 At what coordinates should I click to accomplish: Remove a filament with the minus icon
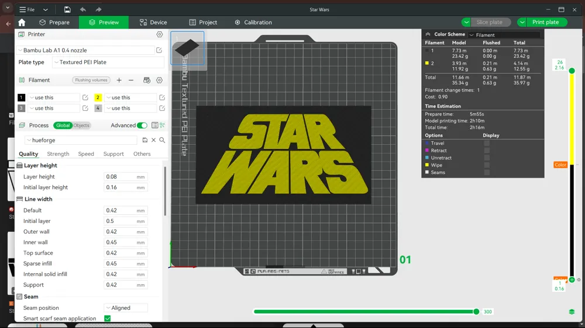(131, 80)
